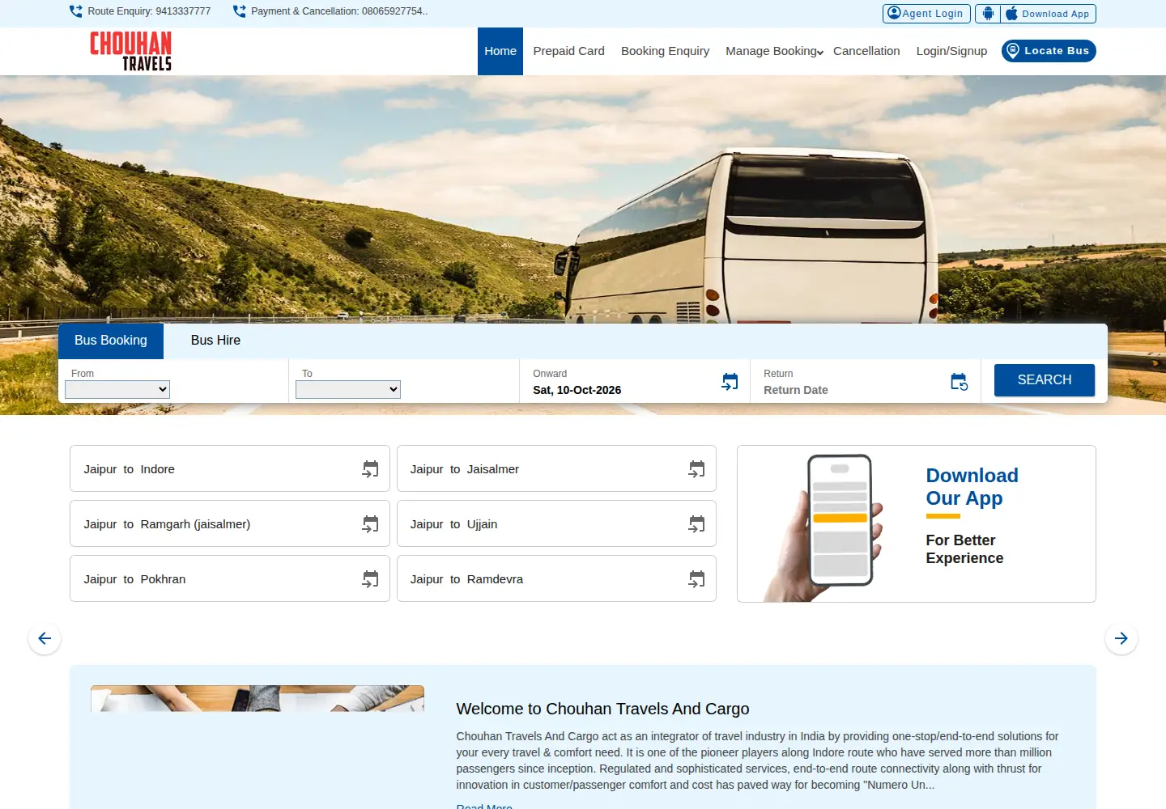Click the Agent Login button
This screenshot has width=1166, height=809.
926,14
